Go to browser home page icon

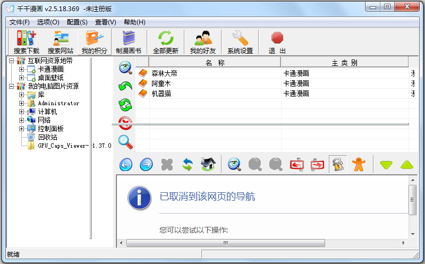click(208, 165)
